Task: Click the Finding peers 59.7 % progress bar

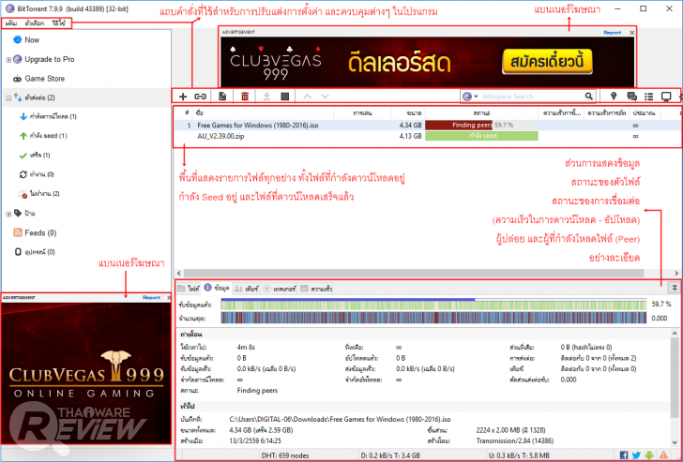Action: (x=481, y=126)
